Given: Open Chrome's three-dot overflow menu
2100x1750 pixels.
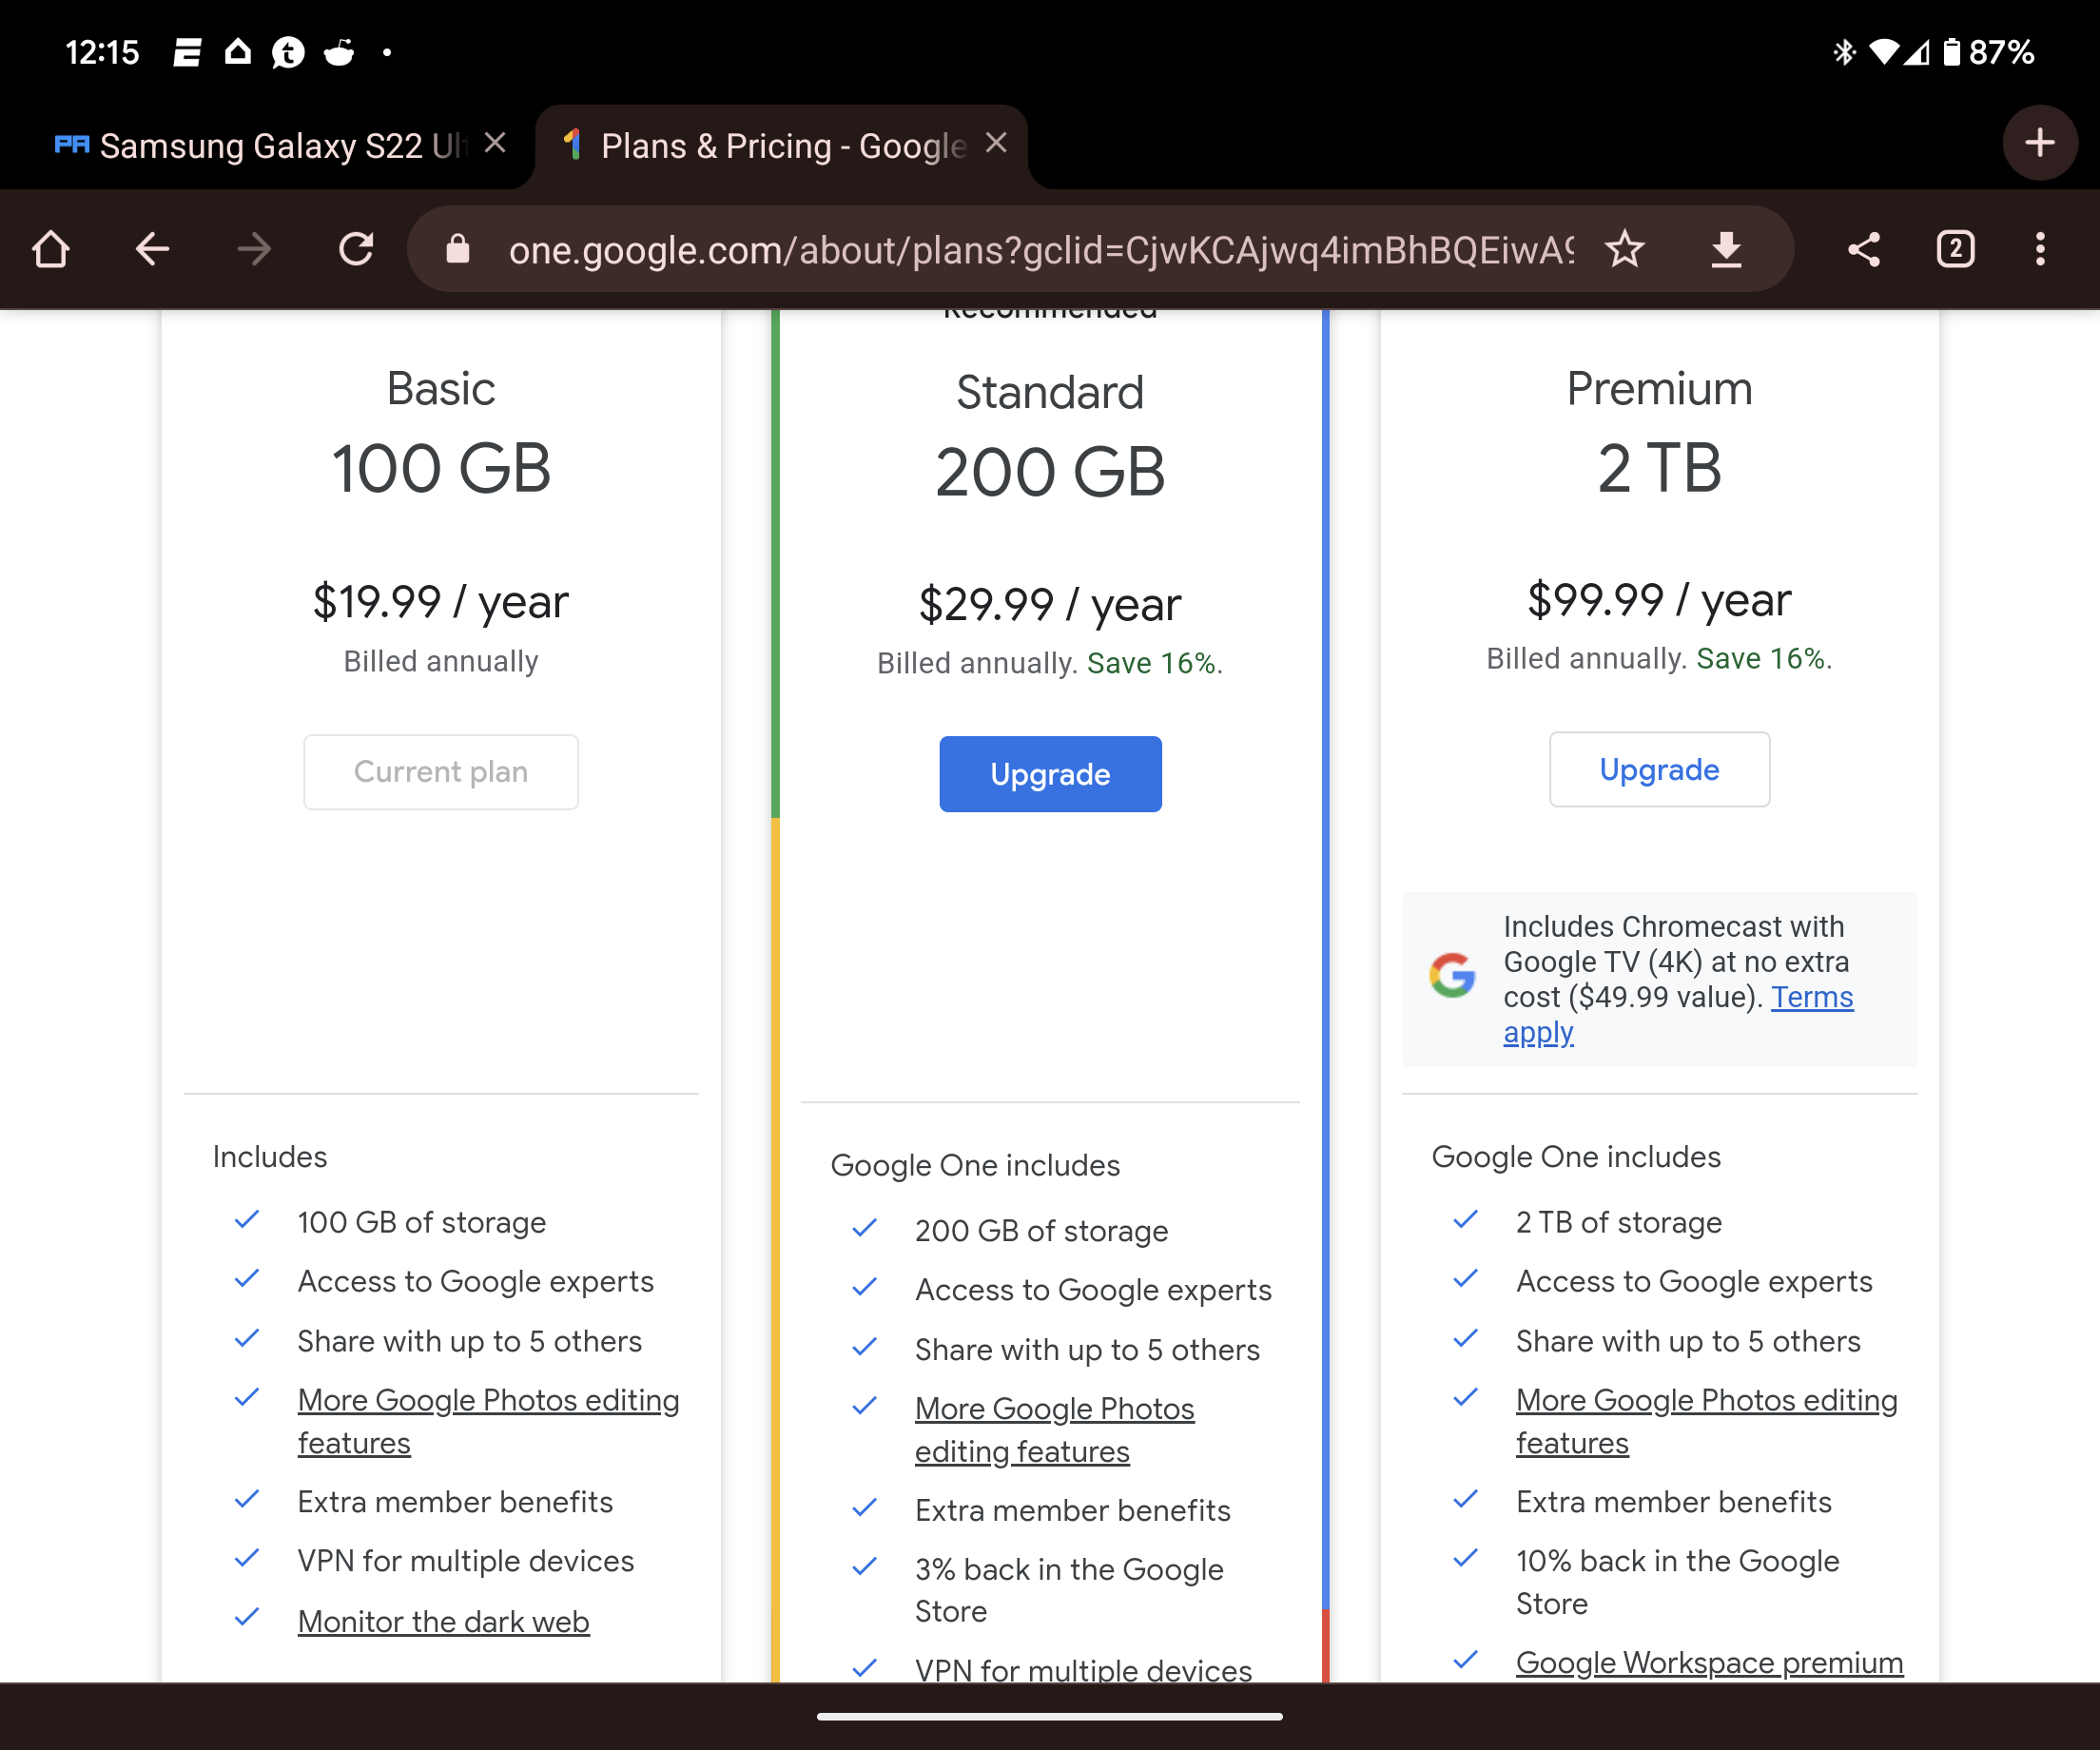Looking at the screenshot, I should (2040, 249).
